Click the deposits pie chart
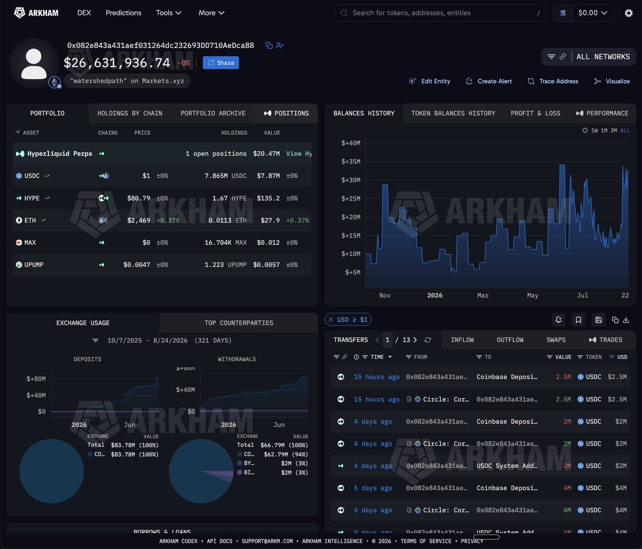This screenshot has width=642, height=549. 51,471
